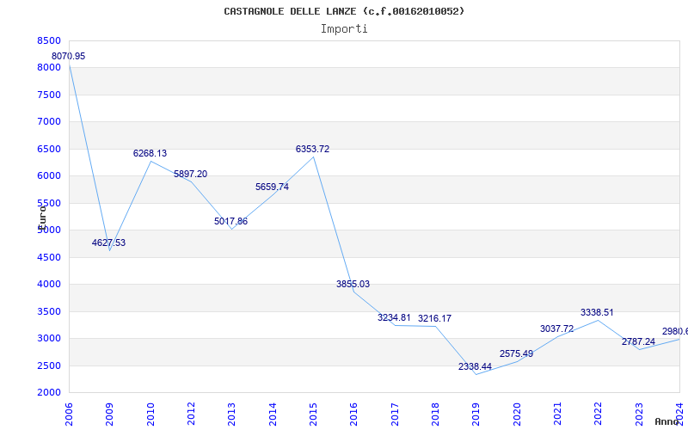688x430 pixels.
Task: Select y-axis tick 6000
Action: pyautogui.click(x=49, y=176)
